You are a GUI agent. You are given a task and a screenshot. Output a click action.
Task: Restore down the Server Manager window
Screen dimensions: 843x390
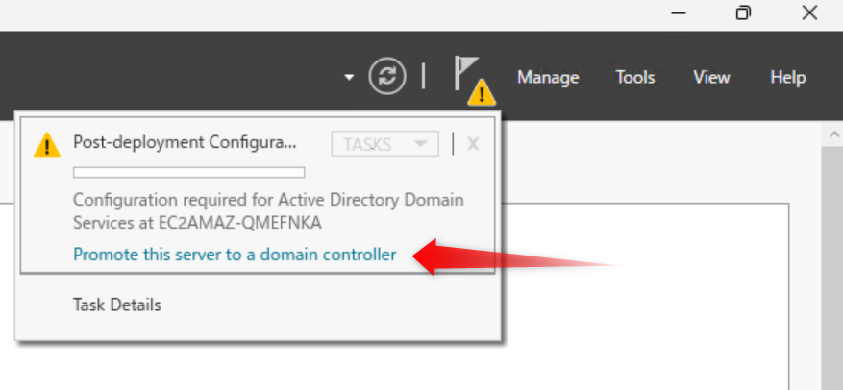coord(743,12)
